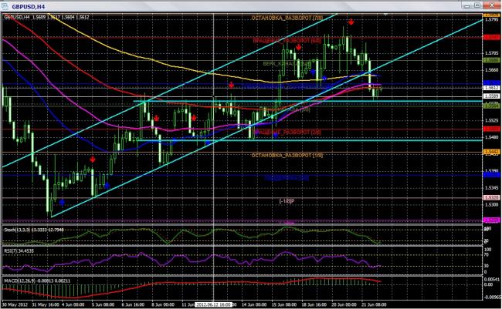
Task: Click the -0.00965 value on MACD scale
Action: (x=492, y=297)
